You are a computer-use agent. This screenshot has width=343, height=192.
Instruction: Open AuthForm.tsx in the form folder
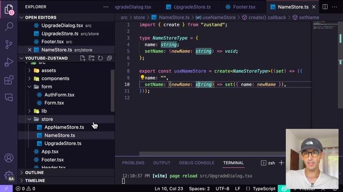pos(66,95)
